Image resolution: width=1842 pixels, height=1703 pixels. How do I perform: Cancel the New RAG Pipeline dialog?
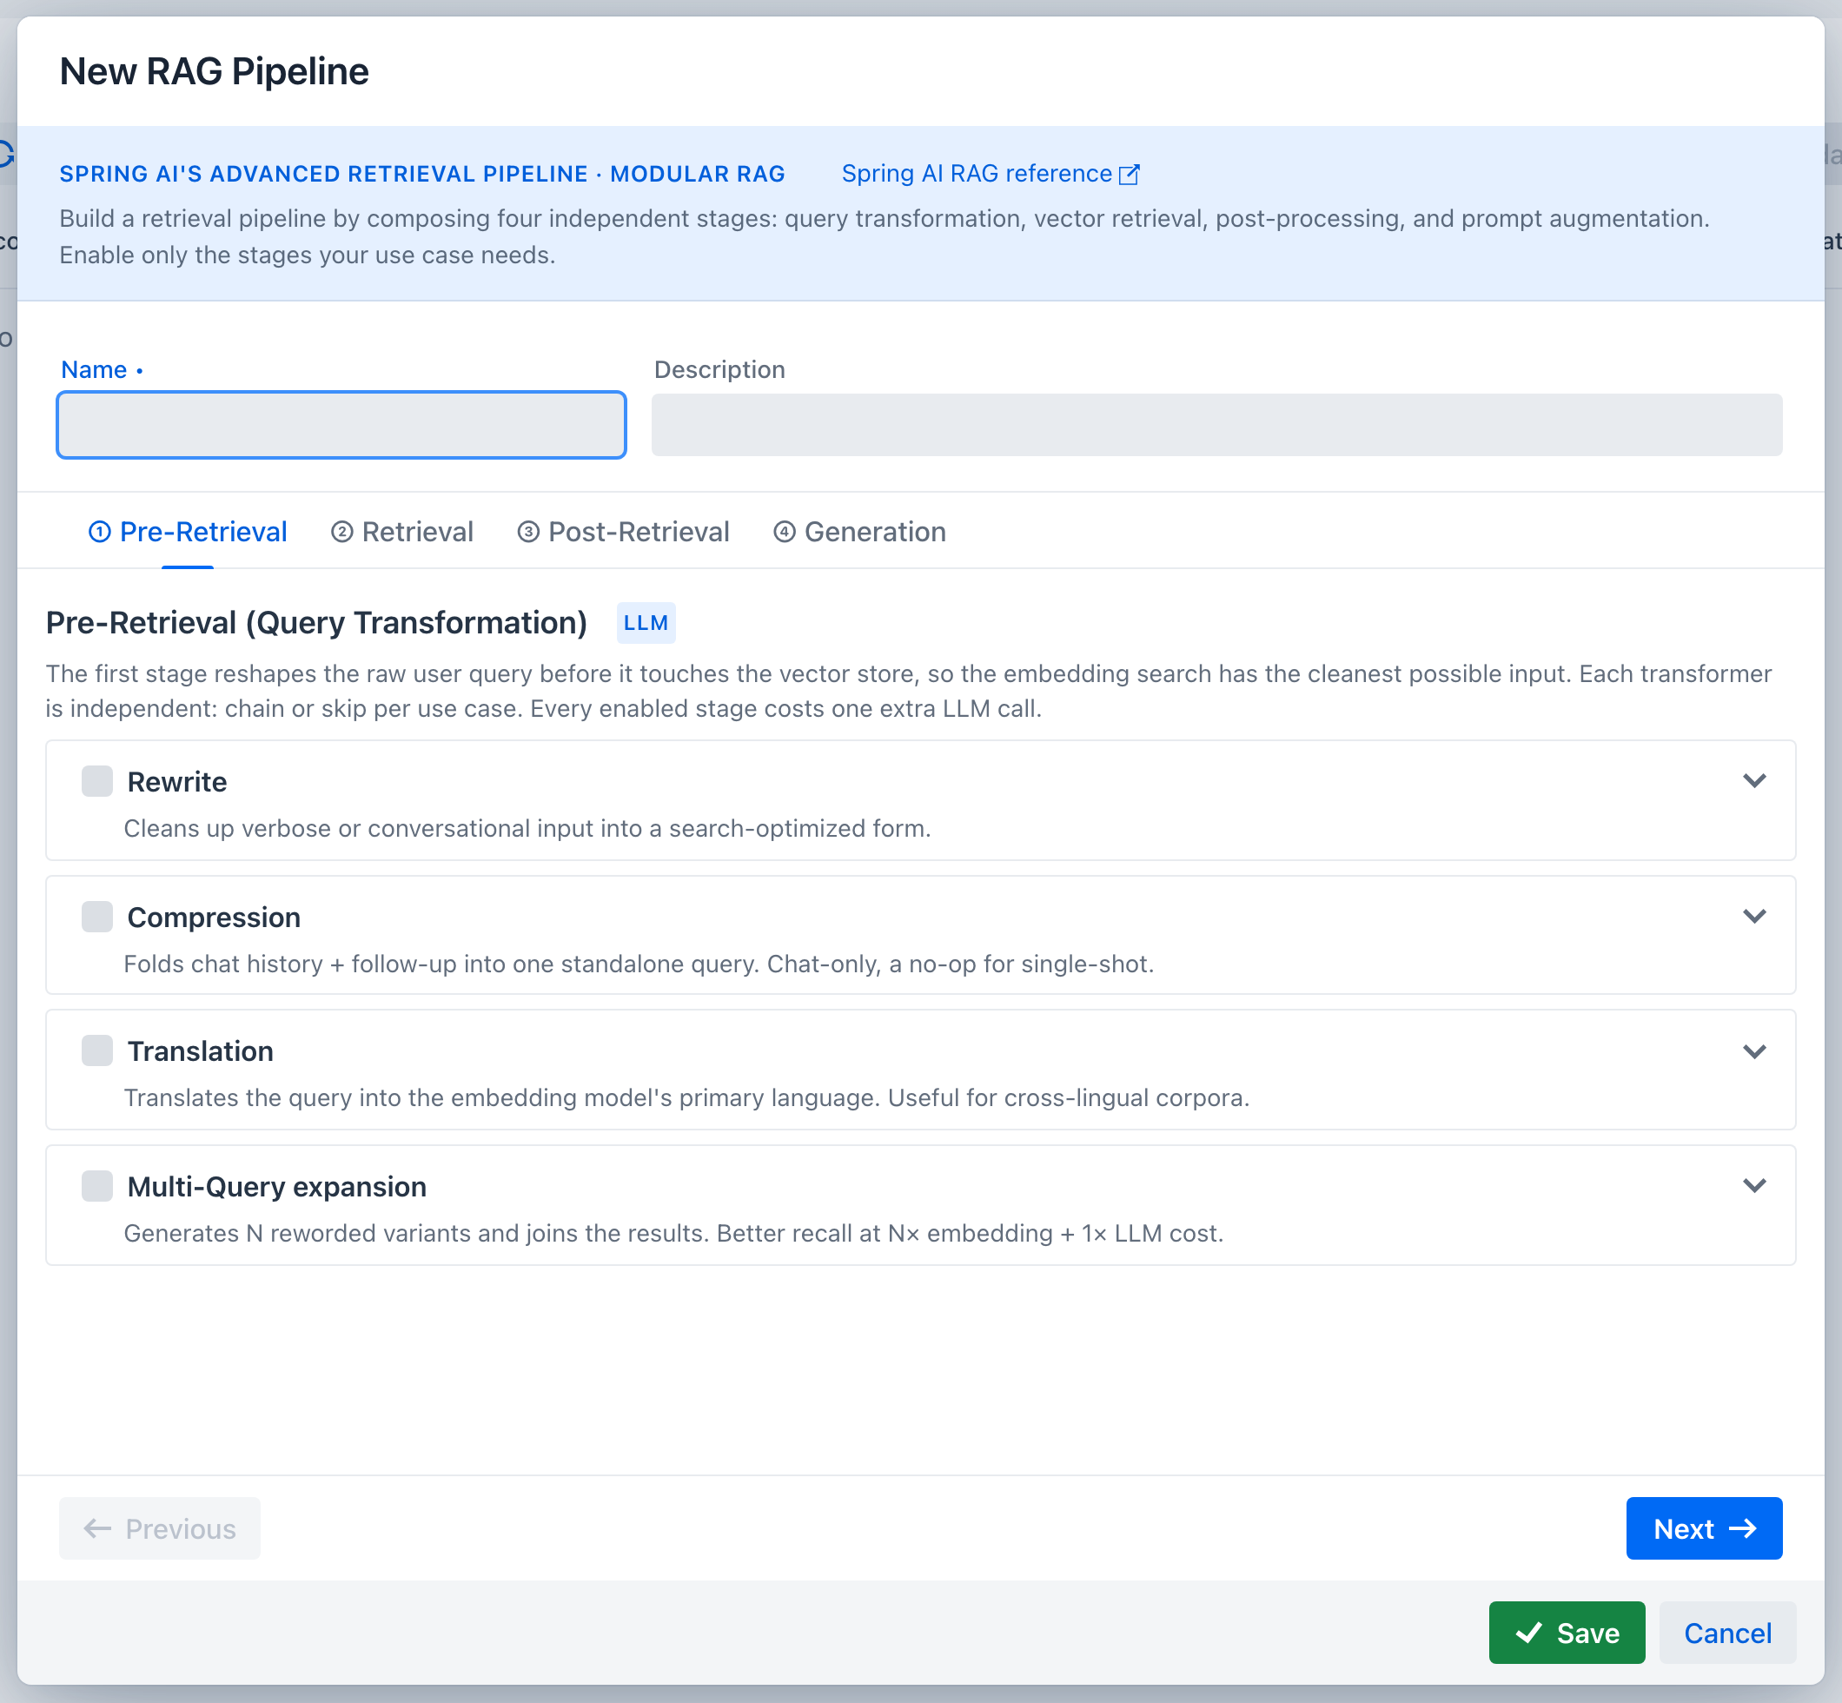click(1727, 1632)
